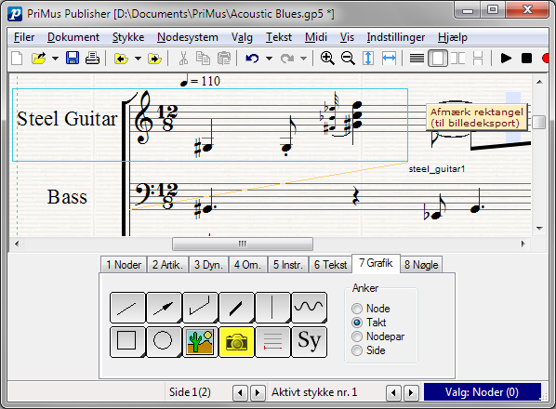The image size is (556, 409).
Task: Select the two-page side-by-side view icon
Action: coord(457,59)
